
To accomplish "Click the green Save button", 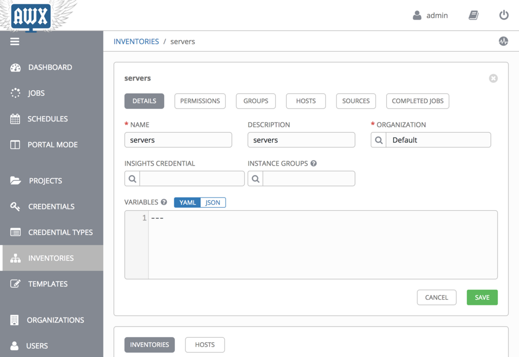I will 483,298.
